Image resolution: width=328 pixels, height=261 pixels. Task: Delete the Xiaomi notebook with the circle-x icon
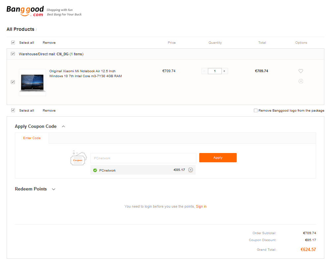point(301,81)
